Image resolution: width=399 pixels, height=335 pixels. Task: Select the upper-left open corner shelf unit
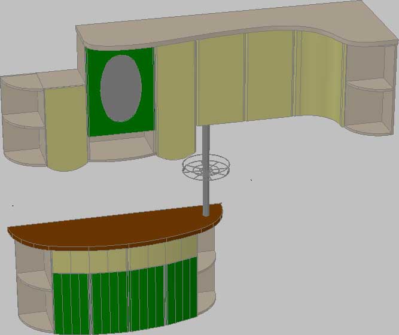pyautogui.click(x=23, y=120)
